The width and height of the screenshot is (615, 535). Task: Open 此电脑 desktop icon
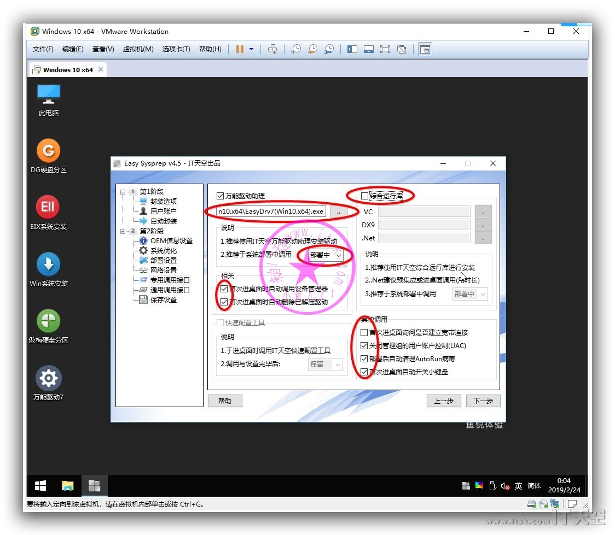48,101
